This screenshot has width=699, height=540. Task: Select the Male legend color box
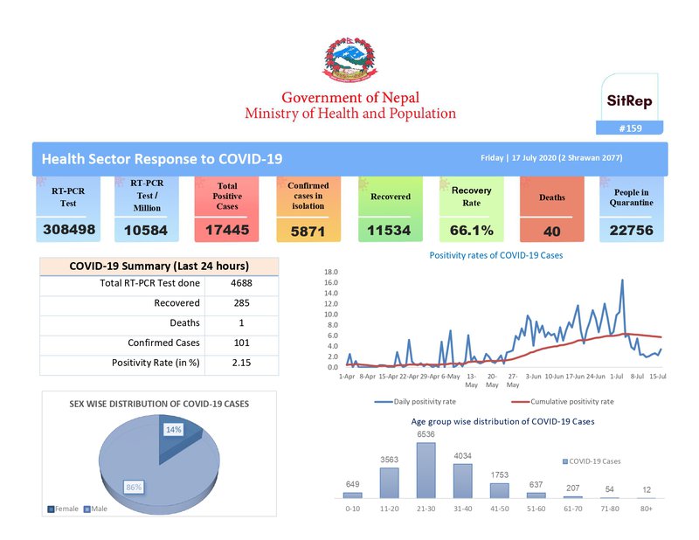tap(87, 509)
